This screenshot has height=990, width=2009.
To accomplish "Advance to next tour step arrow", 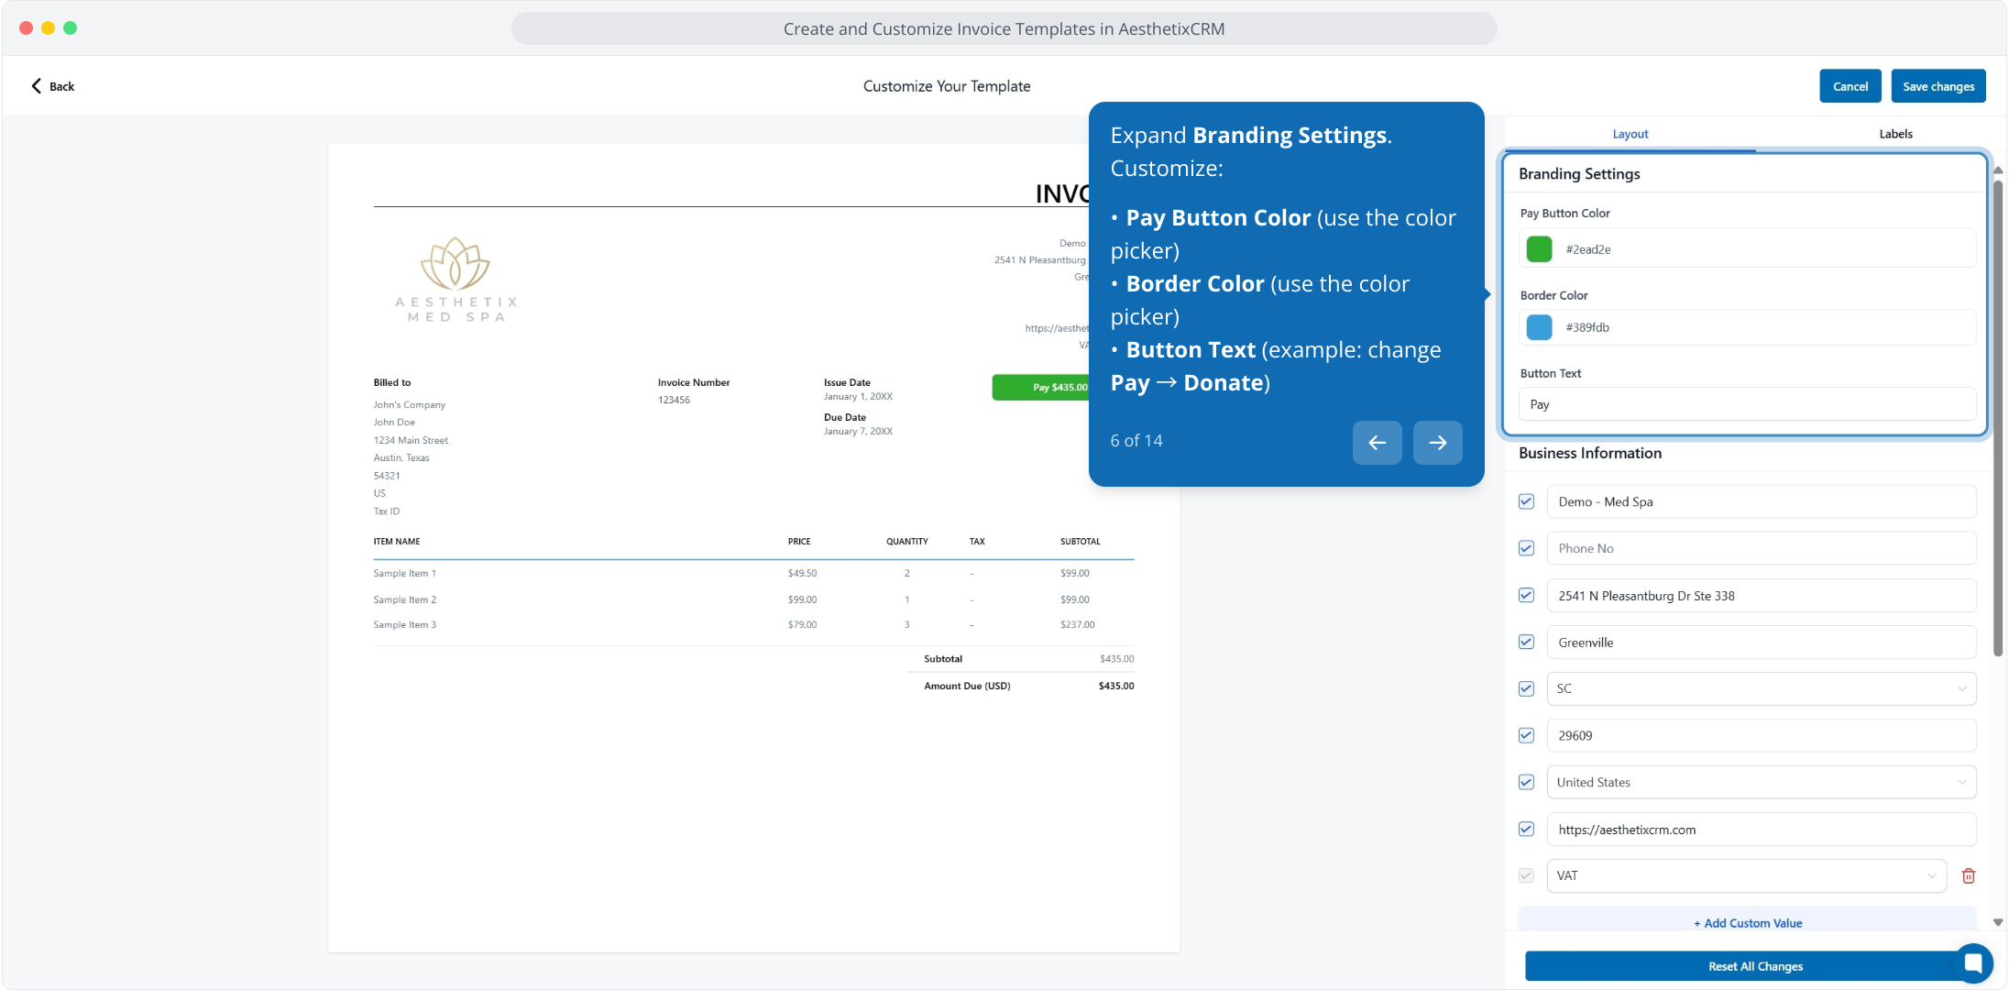I will pyautogui.click(x=1437, y=443).
